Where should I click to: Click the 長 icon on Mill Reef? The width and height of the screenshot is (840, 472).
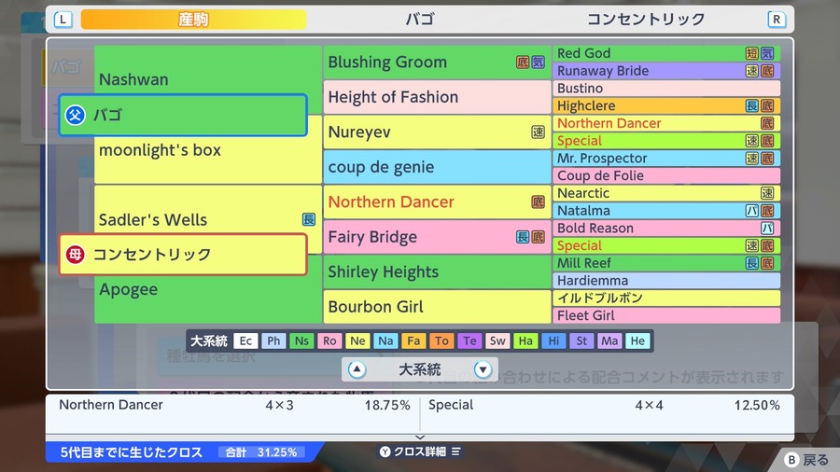[752, 263]
